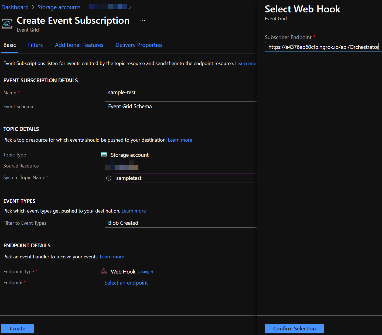
Task: Click the Source Resource label
Action: 21,166
